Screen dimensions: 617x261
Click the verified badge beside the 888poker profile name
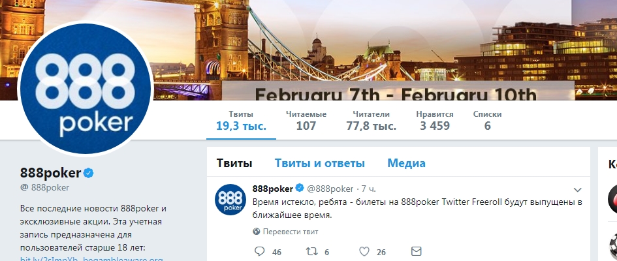click(x=89, y=172)
